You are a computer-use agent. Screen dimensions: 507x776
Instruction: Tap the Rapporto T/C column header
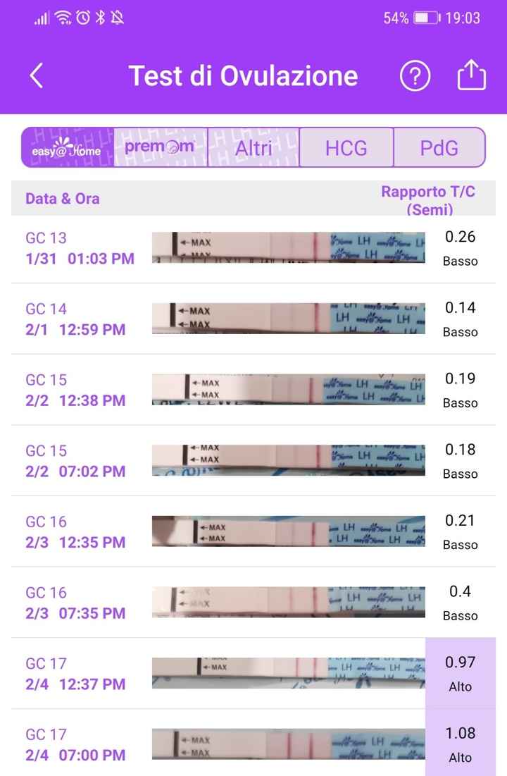[x=428, y=199]
